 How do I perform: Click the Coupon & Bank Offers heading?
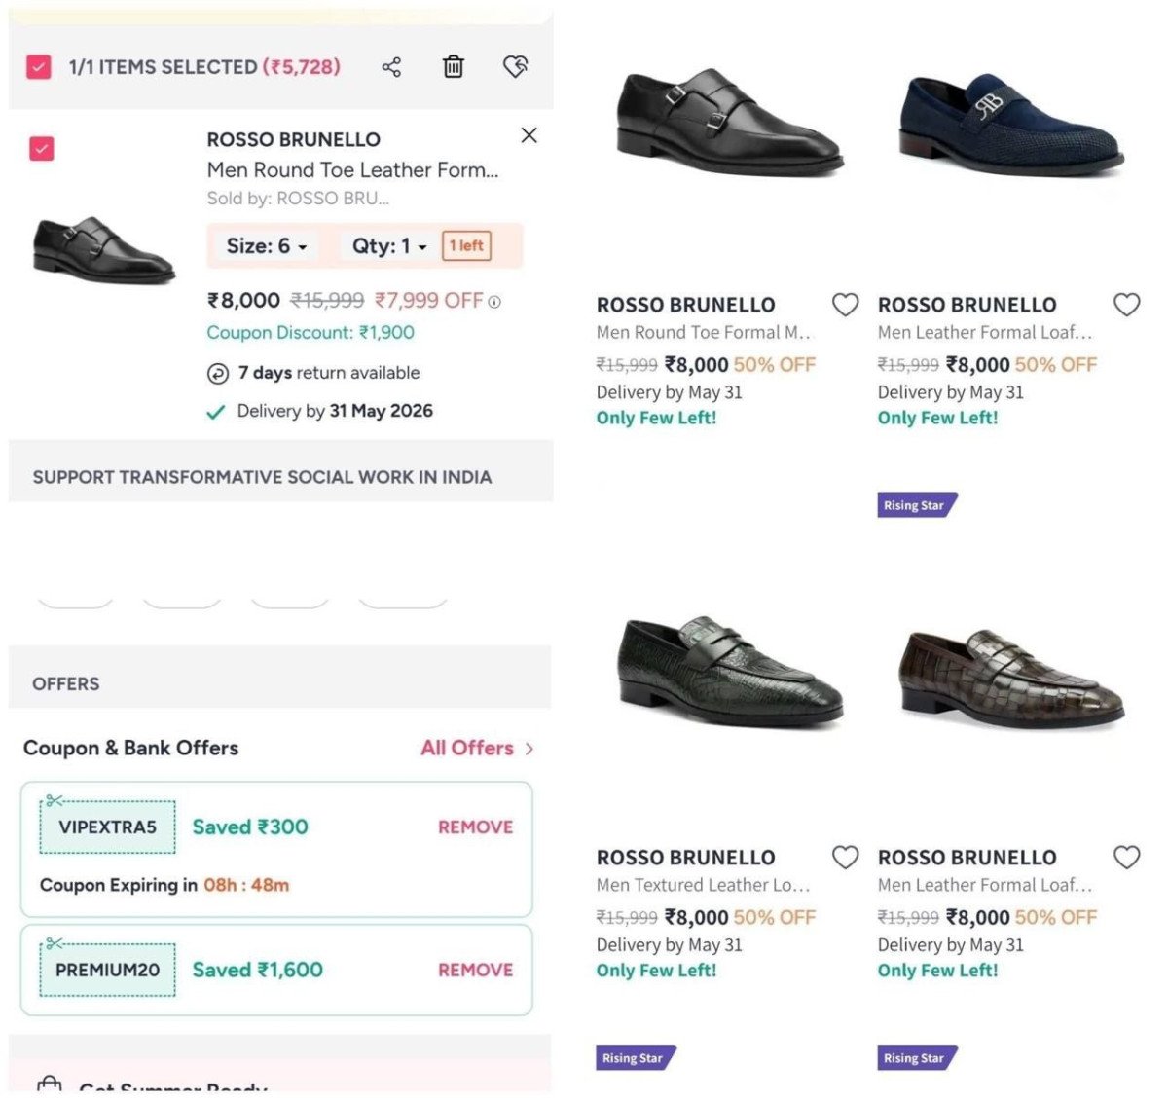[x=130, y=748]
